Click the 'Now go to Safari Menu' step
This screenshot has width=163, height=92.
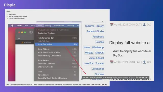18,16
